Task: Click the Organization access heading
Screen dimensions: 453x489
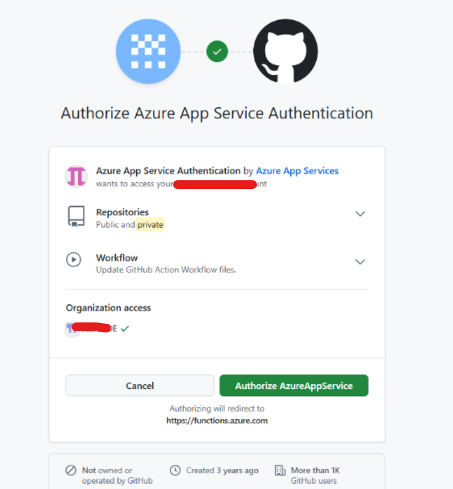Action: pos(108,308)
